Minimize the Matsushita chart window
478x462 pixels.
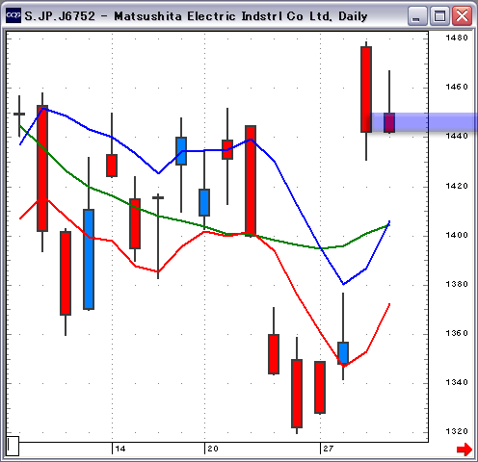pos(417,15)
